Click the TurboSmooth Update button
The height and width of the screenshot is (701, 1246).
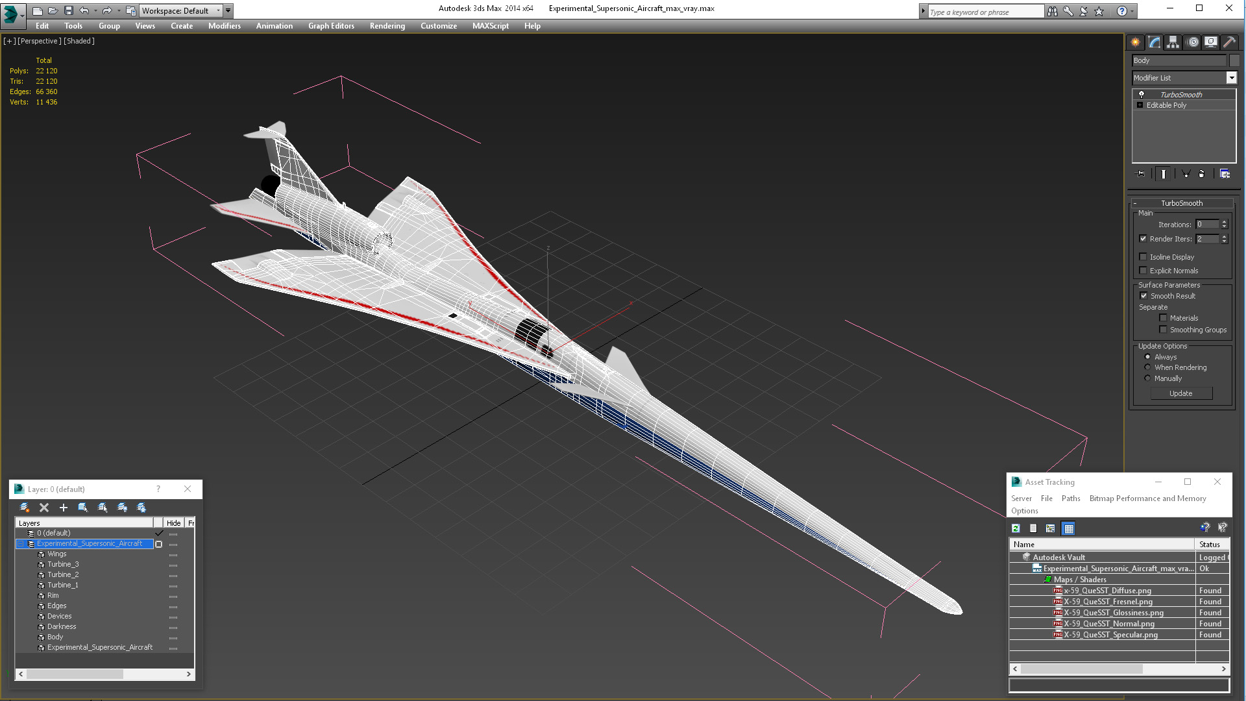(1181, 393)
